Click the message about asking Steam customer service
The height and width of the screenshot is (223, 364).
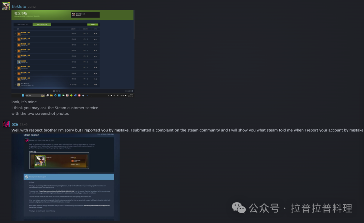55,108
